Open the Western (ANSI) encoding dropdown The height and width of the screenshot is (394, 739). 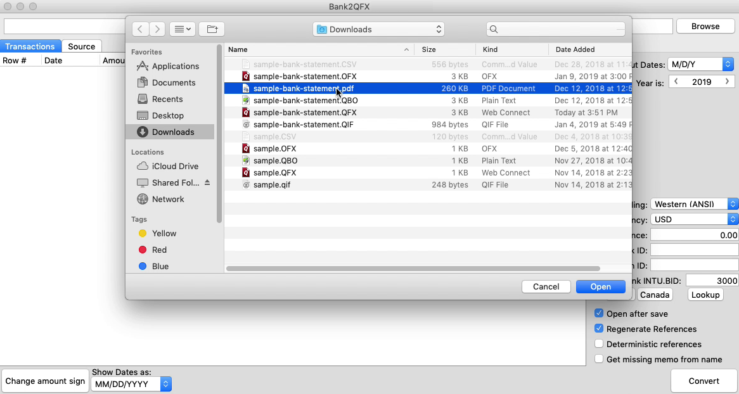tap(694, 204)
